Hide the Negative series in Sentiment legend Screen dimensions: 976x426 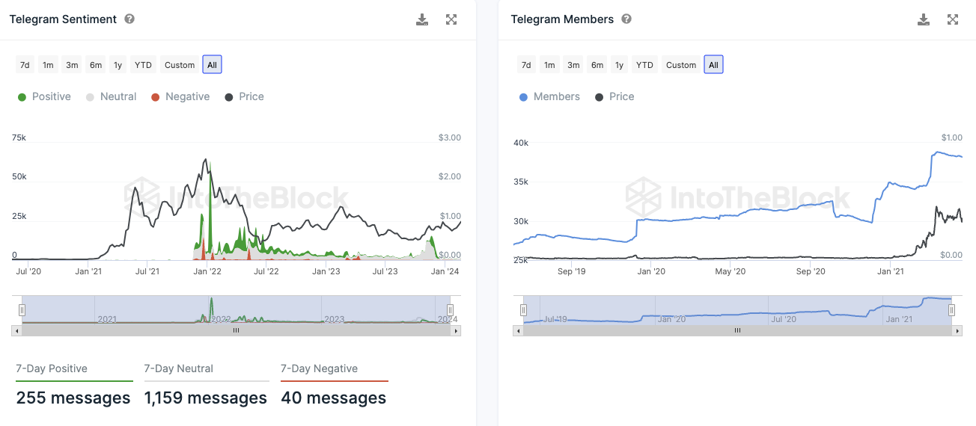pyautogui.click(x=180, y=96)
